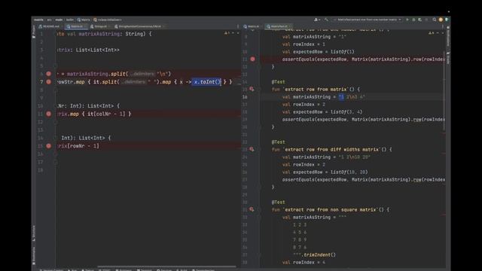Click line number 16 in right gutter
This screenshot has width=482, height=271.
(x=245, y=97)
